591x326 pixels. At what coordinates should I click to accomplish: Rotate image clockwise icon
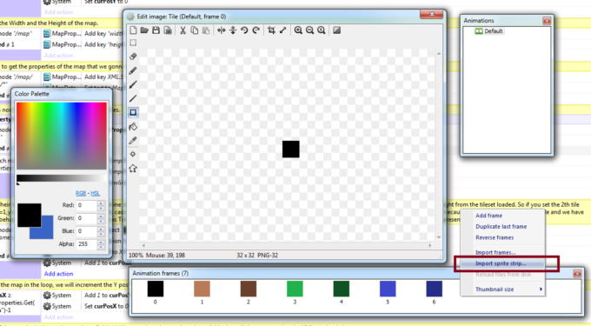(x=256, y=30)
